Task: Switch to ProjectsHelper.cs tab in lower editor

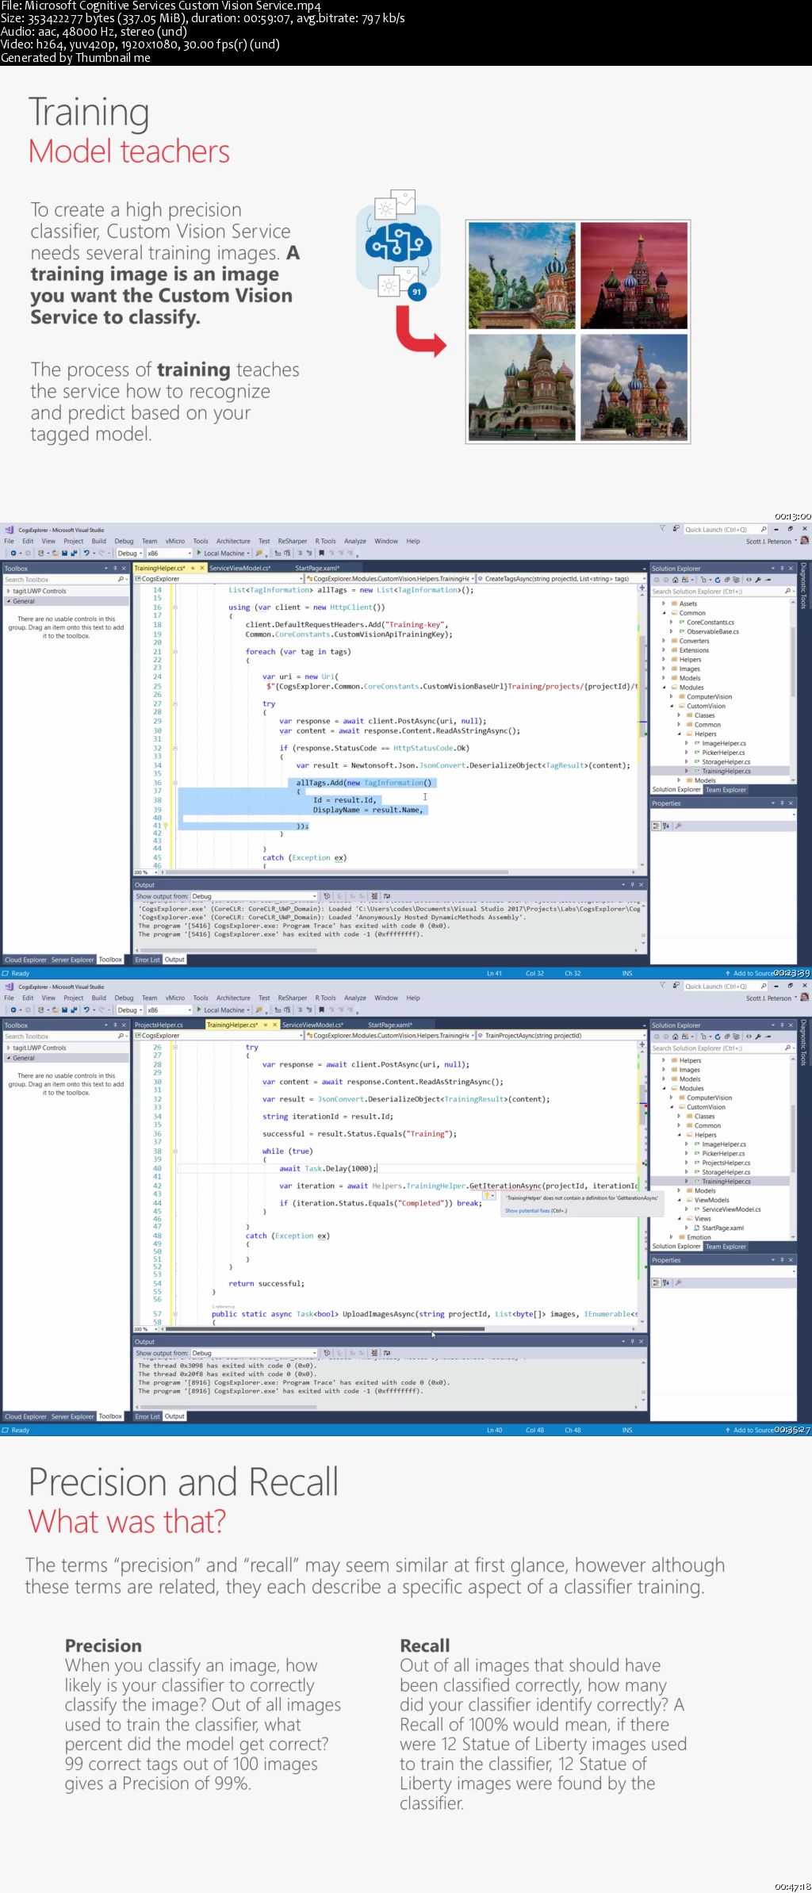Action: click(x=159, y=1025)
